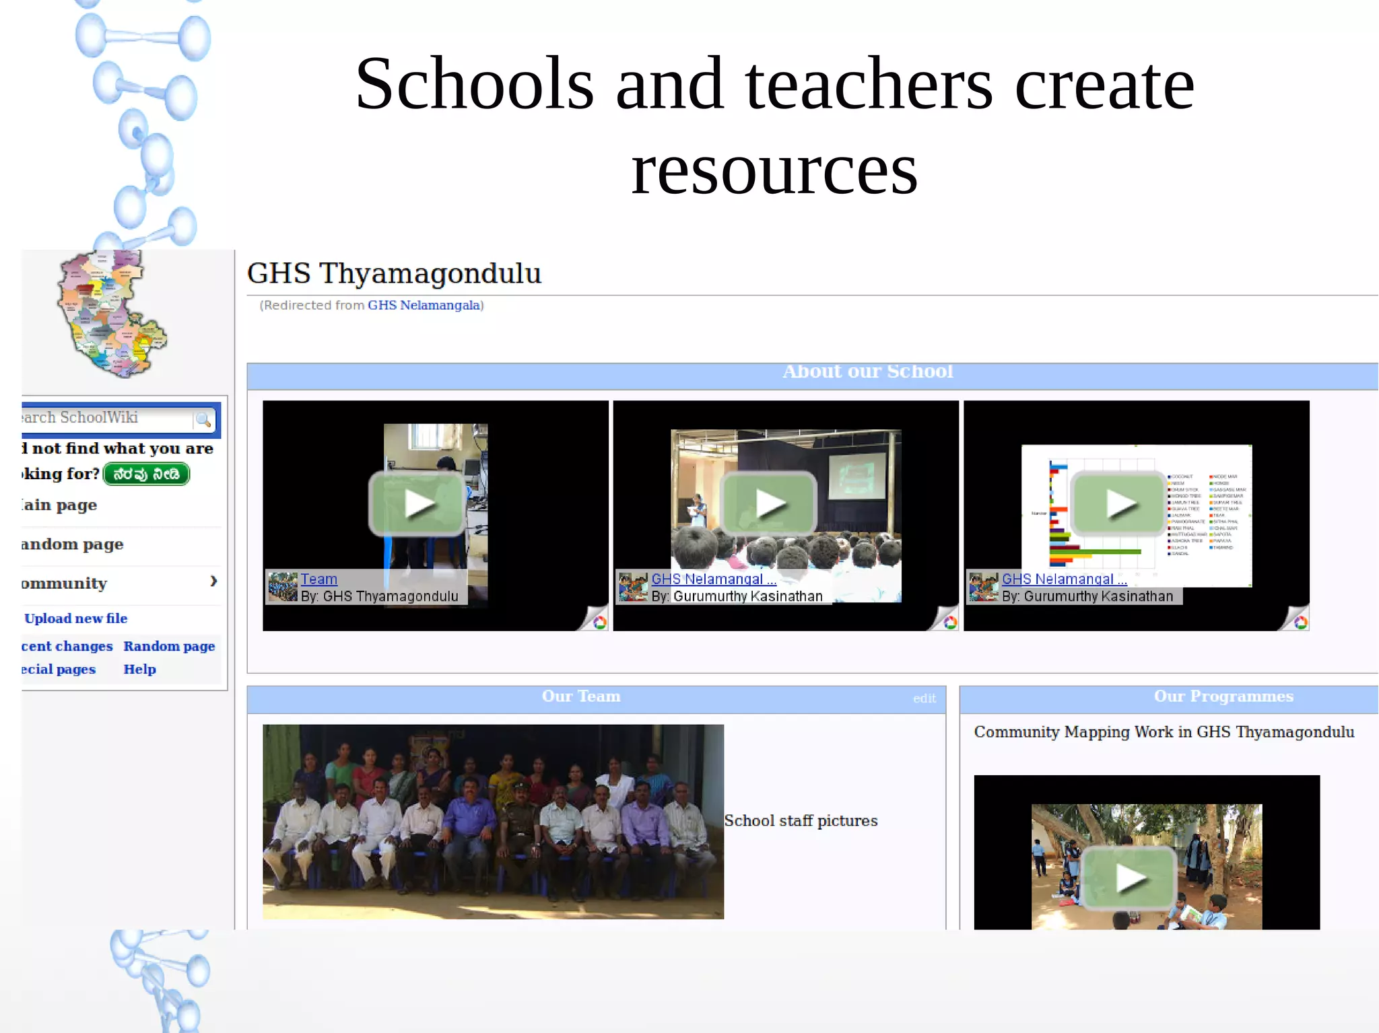Open Special pages link
This screenshot has width=1379, height=1033.
tap(59, 670)
